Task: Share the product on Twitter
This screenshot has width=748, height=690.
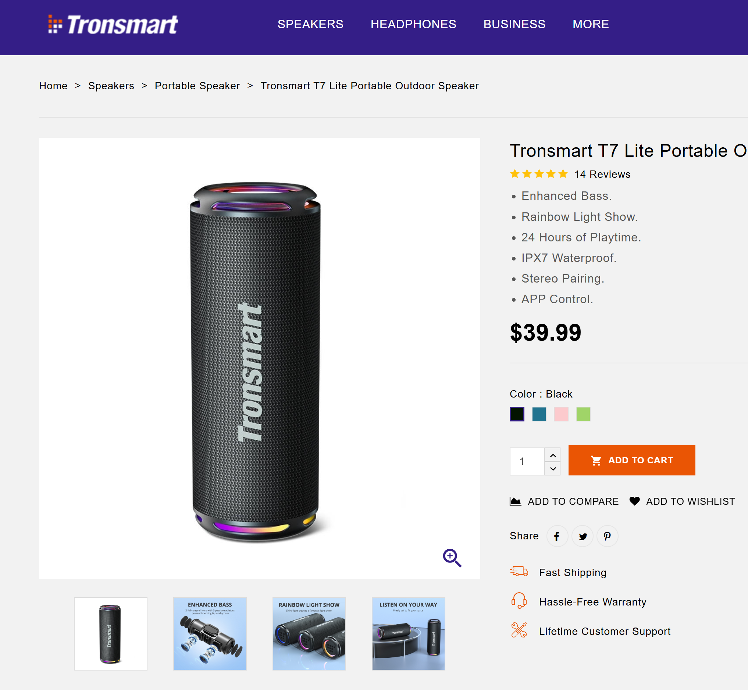Action: coord(582,536)
